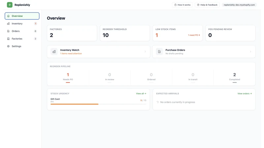Click the Replenishly app name text
The image size is (264, 148).
(x=22, y=5)
